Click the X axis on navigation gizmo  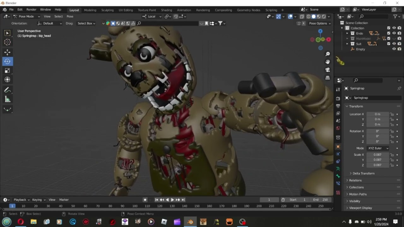click(x=329, y=39)
